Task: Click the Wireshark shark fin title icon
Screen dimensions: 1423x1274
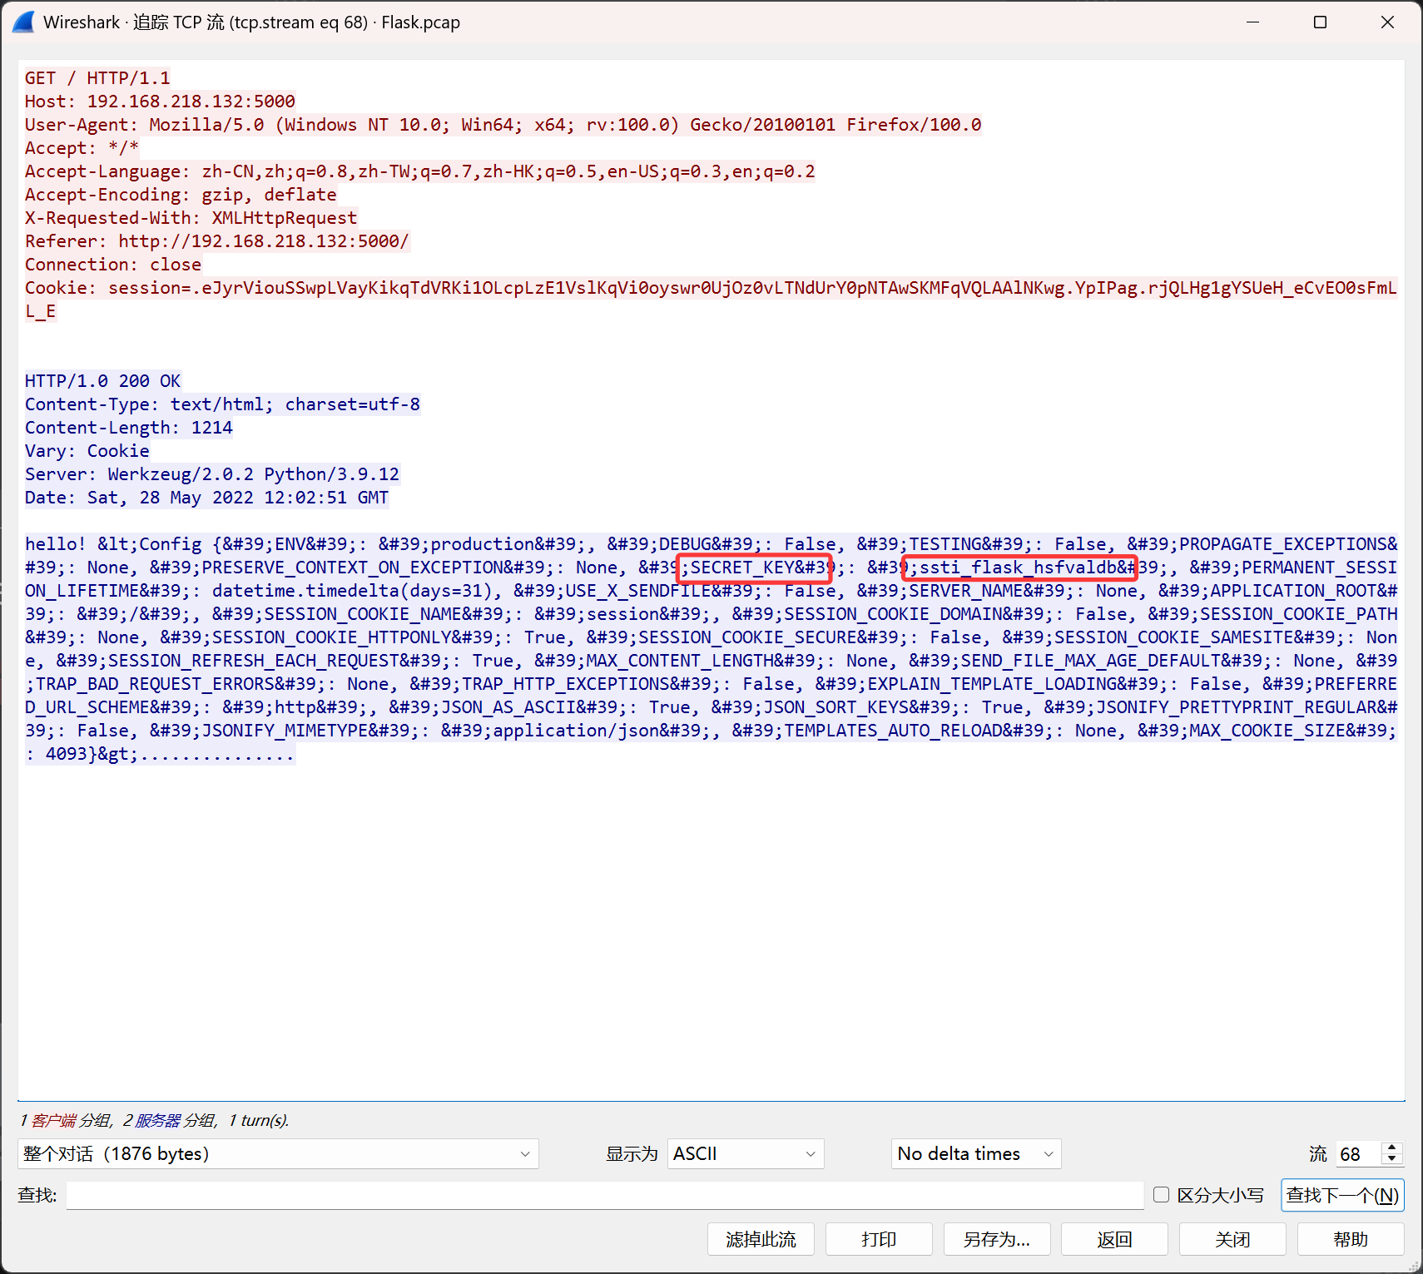Action: tap(23, 22)
